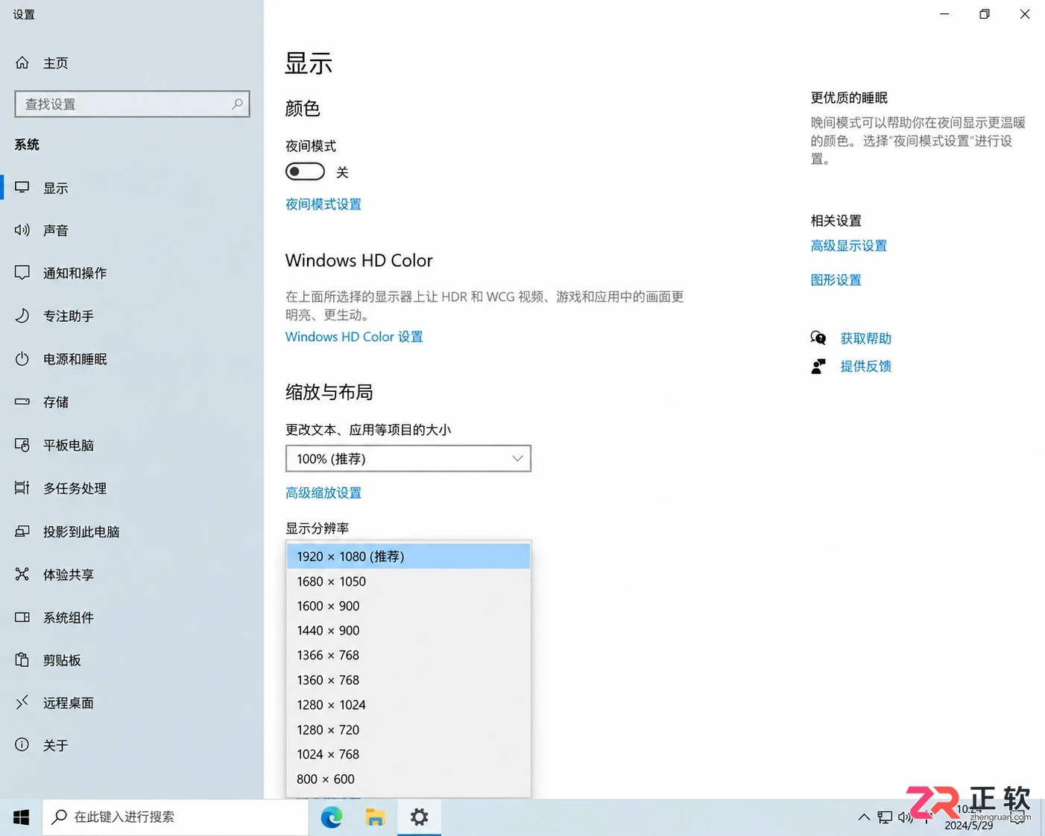
Task: Click the 剪贴板 clipboard icon
Action: (x=22, y=659)
